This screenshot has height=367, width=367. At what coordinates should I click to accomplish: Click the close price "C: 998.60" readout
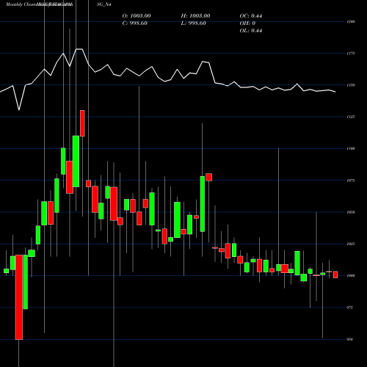pos(135,23)
